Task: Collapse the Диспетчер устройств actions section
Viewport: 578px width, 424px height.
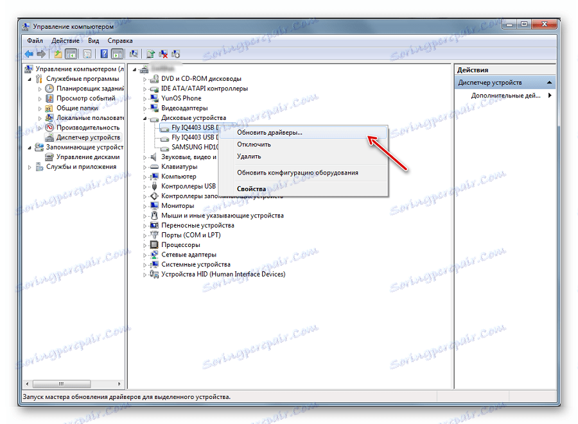Action: tap(549, 83)
